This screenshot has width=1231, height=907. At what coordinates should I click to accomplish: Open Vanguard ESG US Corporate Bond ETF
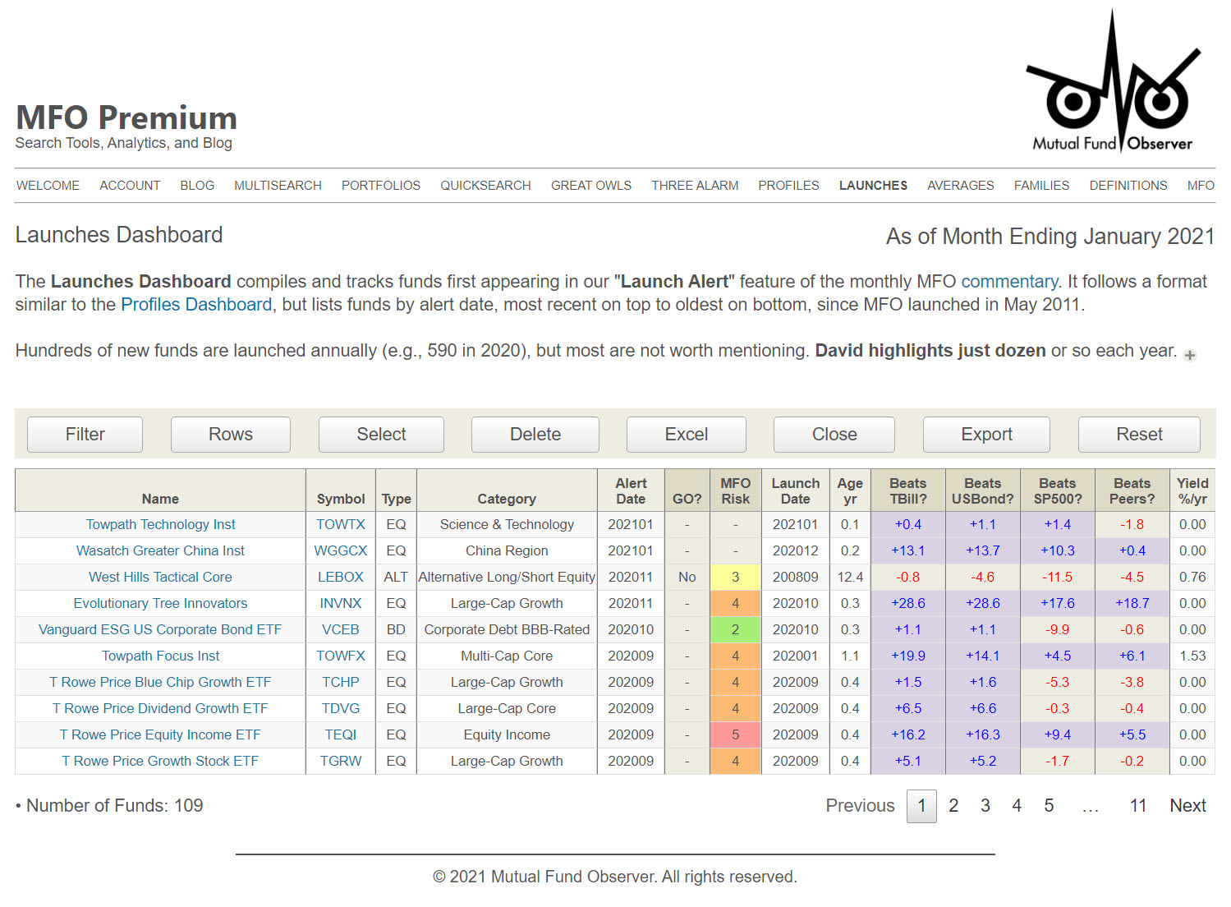pyautogui.click(x=161, y=630)
